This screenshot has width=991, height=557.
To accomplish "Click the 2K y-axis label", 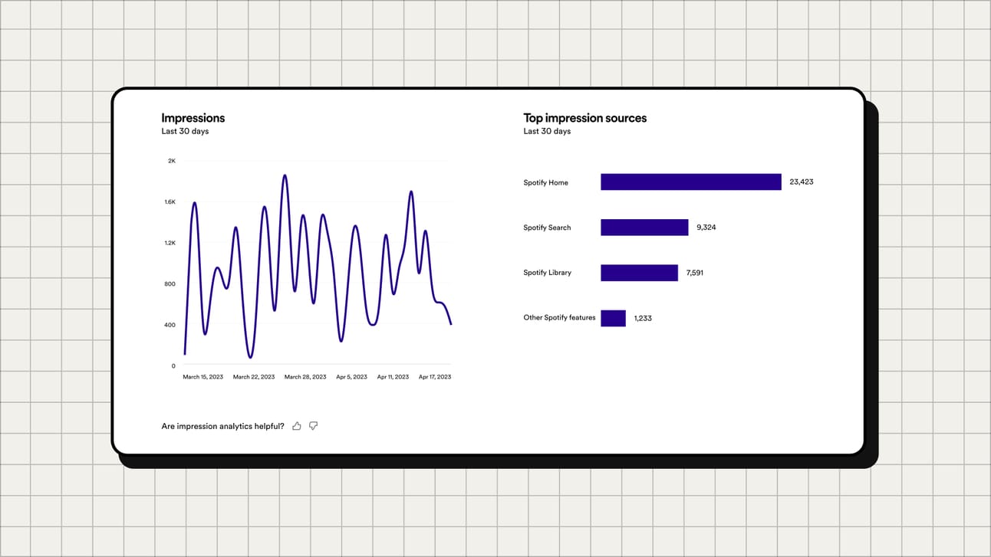I will point(172,161).
